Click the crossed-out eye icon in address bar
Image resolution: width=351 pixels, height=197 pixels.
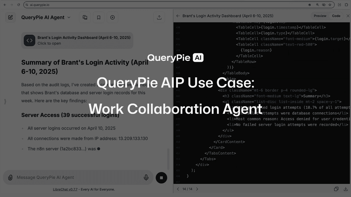(324, 5)
